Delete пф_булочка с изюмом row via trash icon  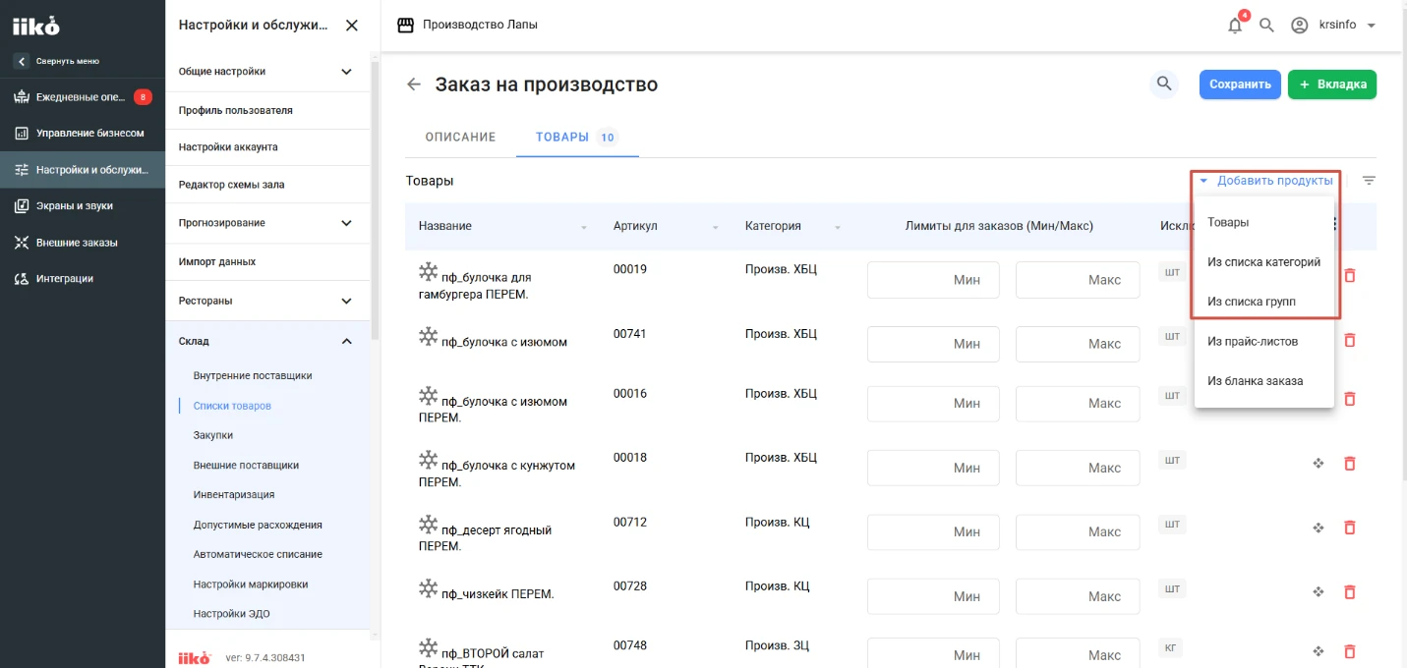click(x=1349, y=340)
